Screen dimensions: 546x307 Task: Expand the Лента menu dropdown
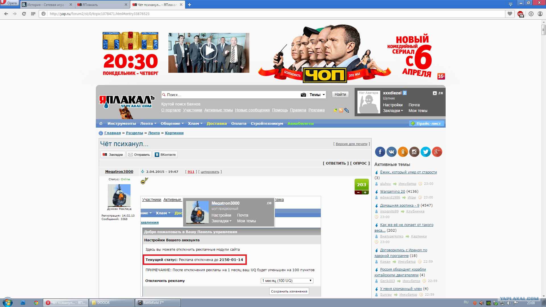(148, 123)
